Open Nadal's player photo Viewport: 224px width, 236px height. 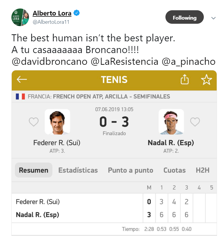171,122
